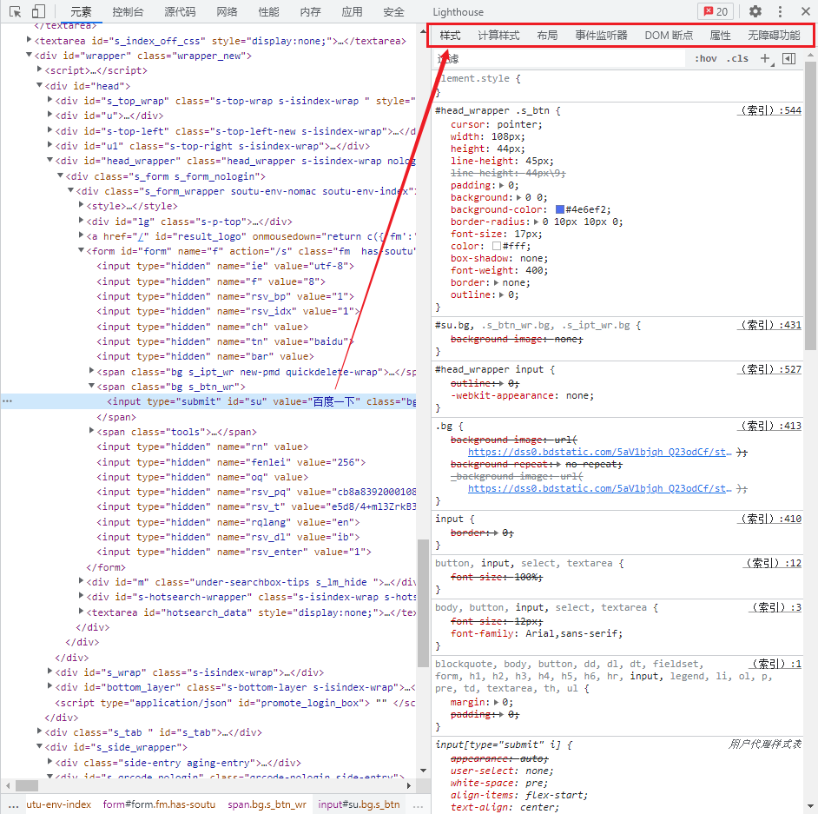Click the elements panel vertical scrollbar thumb
818x814 pixels.
(423, 603)
